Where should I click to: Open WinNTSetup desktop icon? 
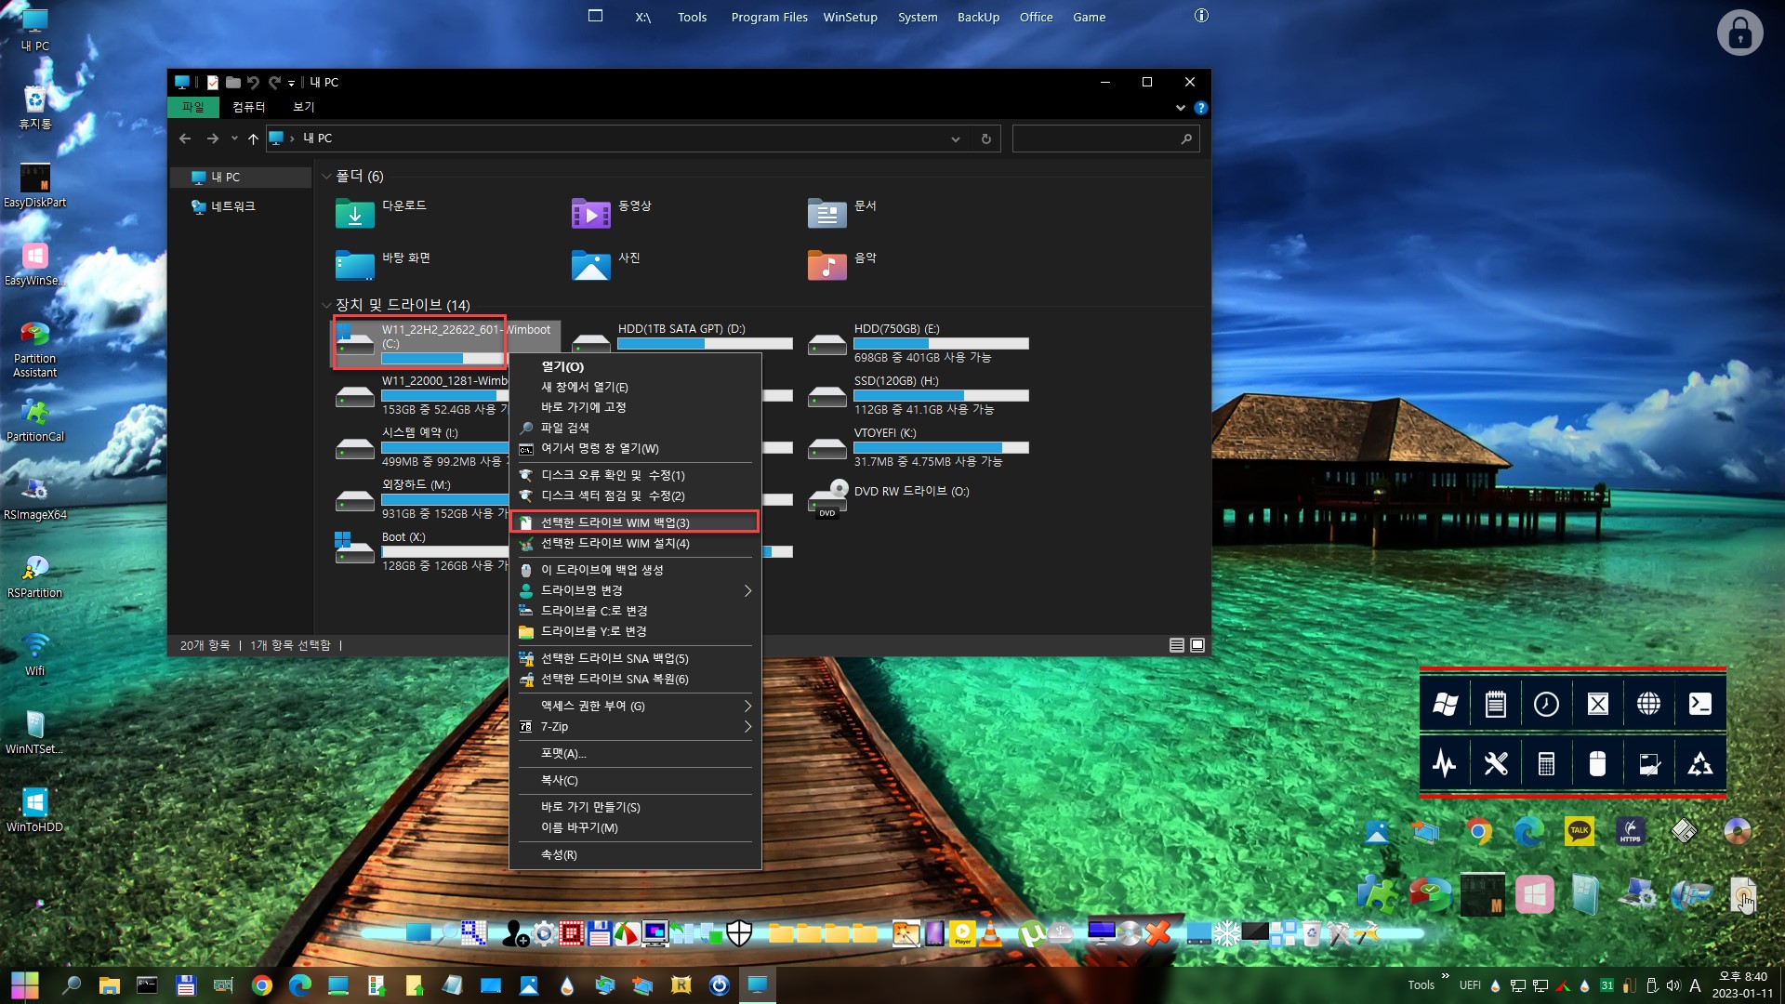tap(35, 732)
